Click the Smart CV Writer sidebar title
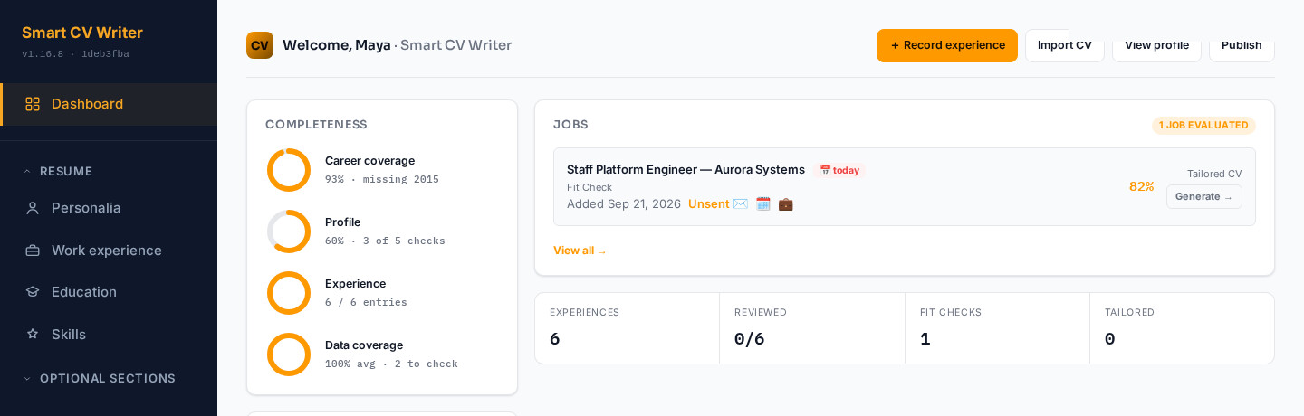This screenshot has height=416, width=1304. tap(82, 33)
